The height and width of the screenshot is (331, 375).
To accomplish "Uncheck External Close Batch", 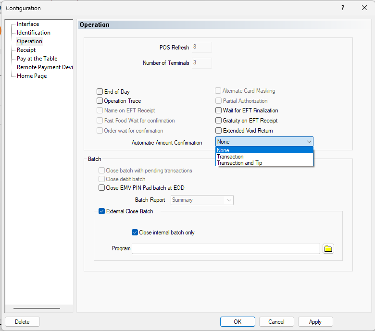I will click(102, 211).
